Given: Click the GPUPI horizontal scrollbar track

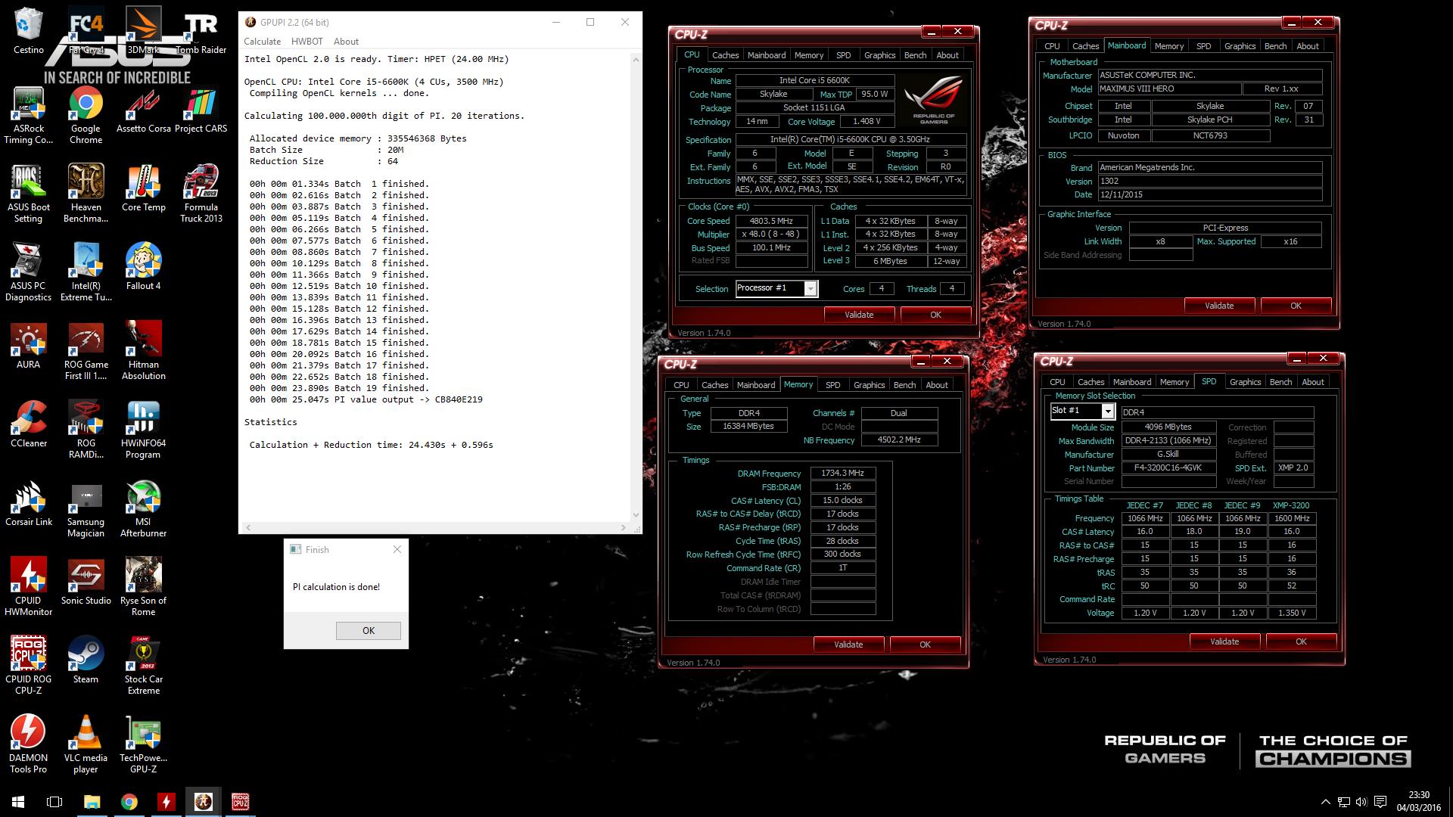Looking at the screenshot, I should (437, 527).
